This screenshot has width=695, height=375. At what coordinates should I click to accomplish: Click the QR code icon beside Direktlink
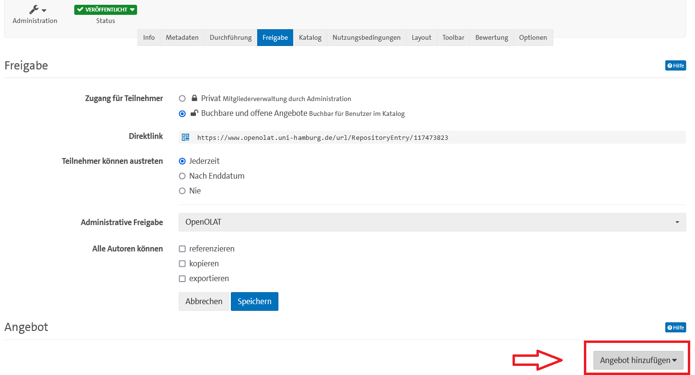[185, 137]
